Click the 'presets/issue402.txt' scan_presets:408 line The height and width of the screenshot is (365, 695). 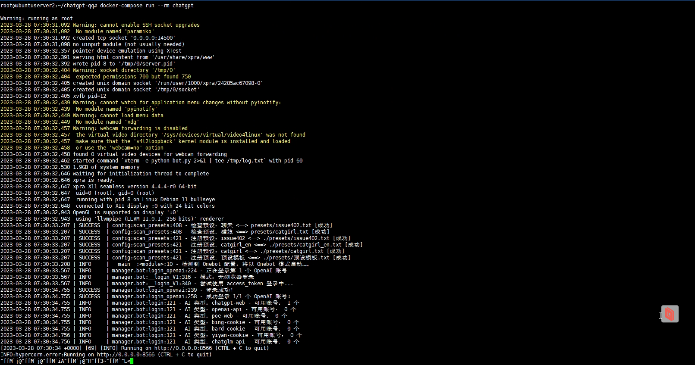pyautogui.click(x=167, y=225)
